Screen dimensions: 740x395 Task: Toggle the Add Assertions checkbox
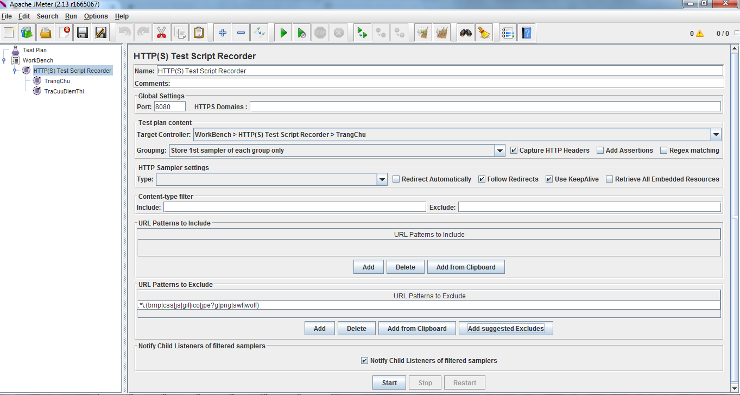(600, 151)
